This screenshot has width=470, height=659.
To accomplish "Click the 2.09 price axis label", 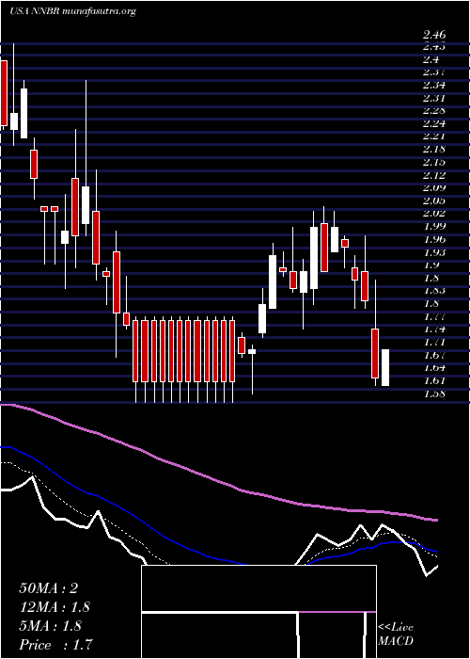I will pyautogui.click(x=434, y=188).
